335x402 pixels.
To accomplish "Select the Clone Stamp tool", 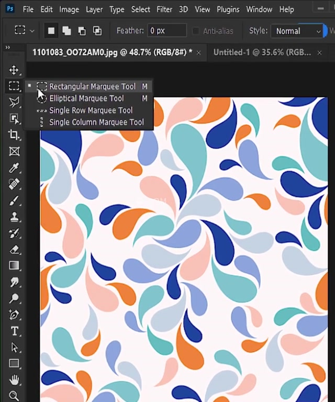I will pyautogui.click(x=14, y=216).
